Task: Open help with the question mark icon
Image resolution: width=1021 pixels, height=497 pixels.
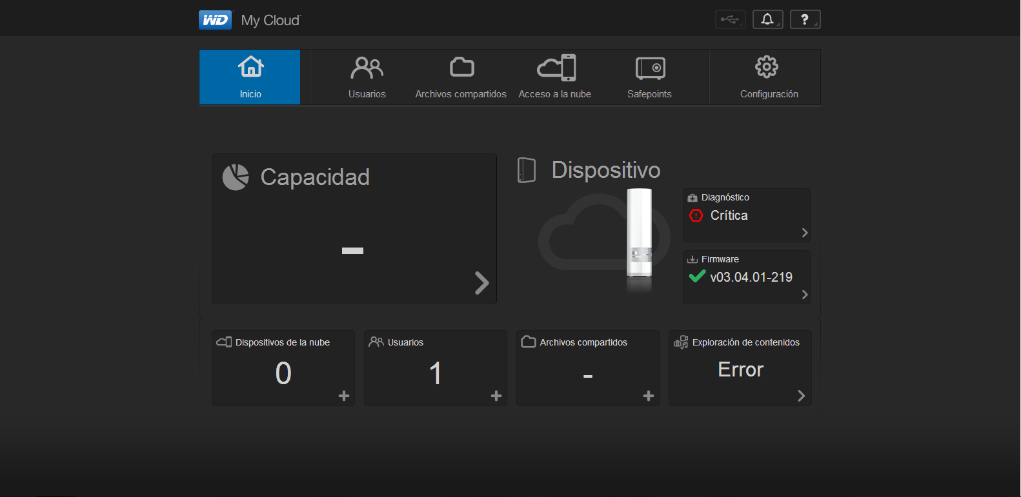Action: (805, 19)
